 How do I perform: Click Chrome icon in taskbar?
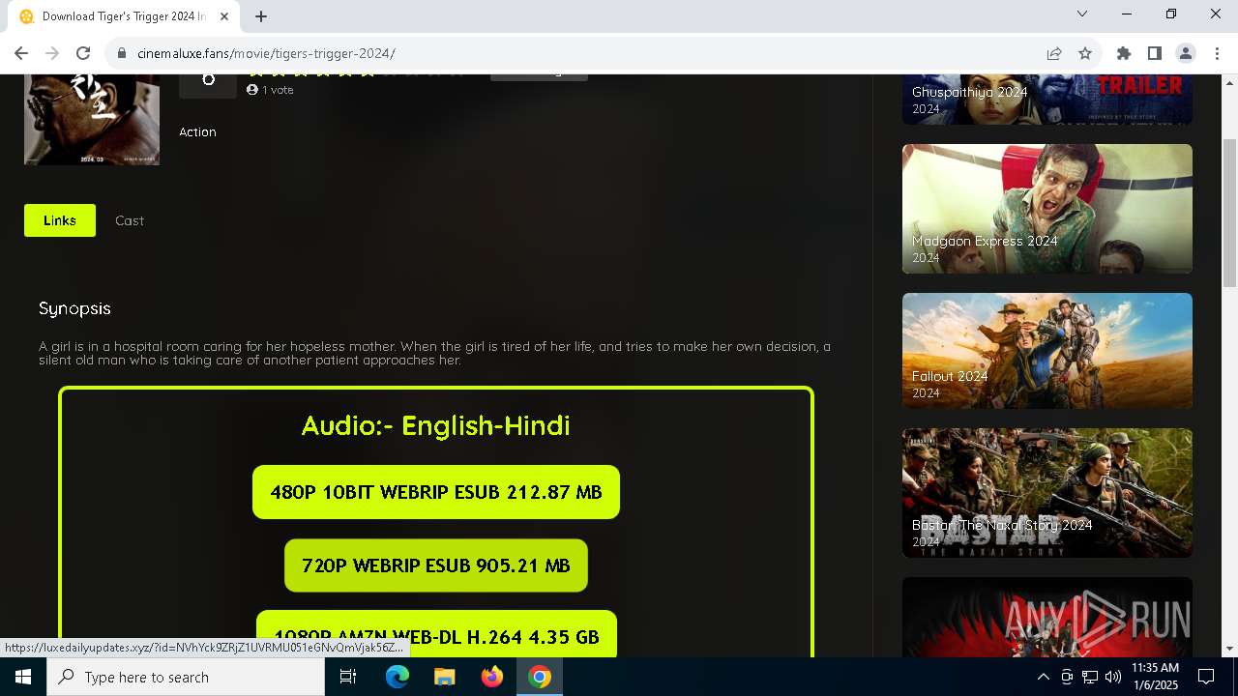pyautogui.click(x=540, y=677)
